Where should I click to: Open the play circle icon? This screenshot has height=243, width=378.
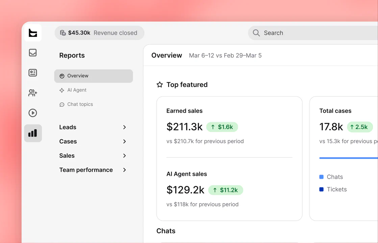tap(33, 113)
